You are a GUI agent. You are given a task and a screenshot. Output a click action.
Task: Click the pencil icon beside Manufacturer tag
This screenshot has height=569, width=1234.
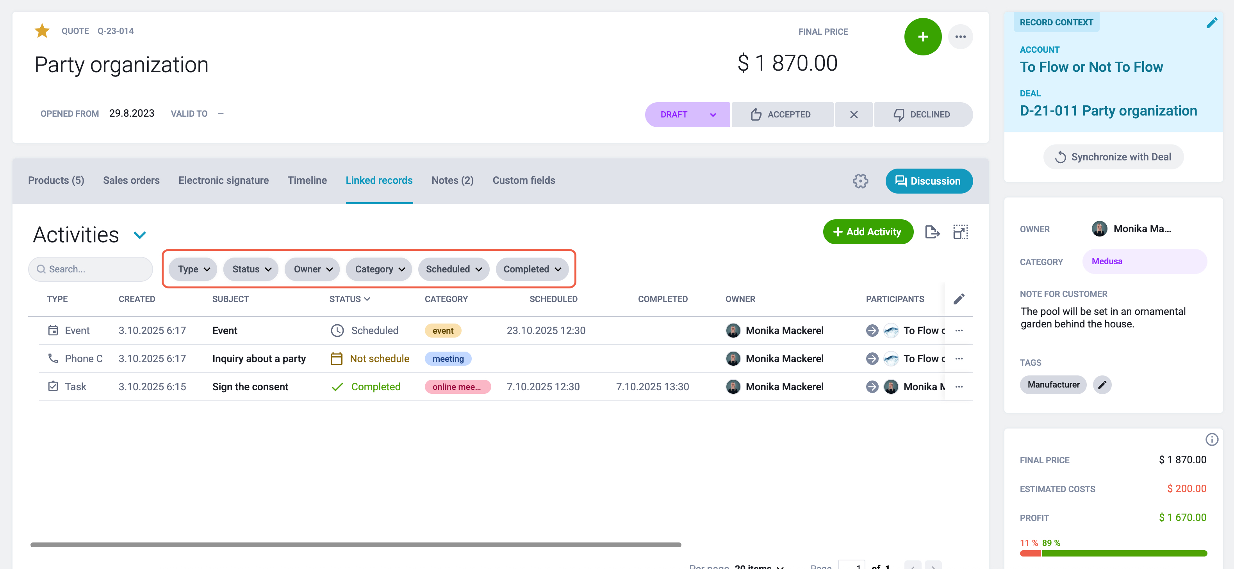pyautogui.click(x=1102, y=385)
